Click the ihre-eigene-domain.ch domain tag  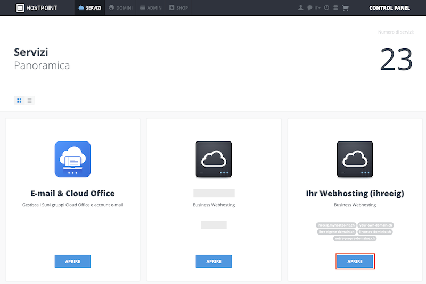pos(337,232)
